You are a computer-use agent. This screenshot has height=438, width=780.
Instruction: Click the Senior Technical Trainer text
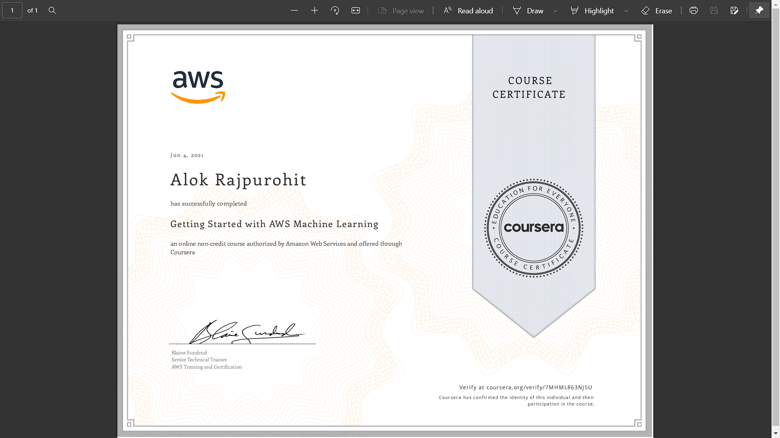coord(199,360)
